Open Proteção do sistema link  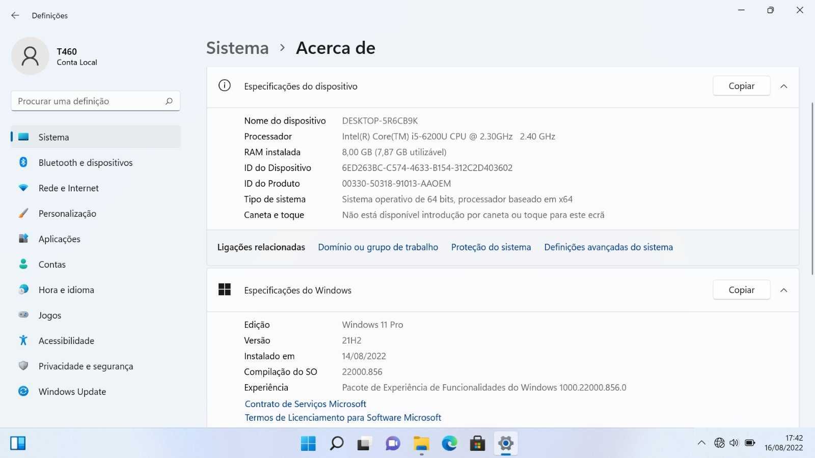(491, 247)
